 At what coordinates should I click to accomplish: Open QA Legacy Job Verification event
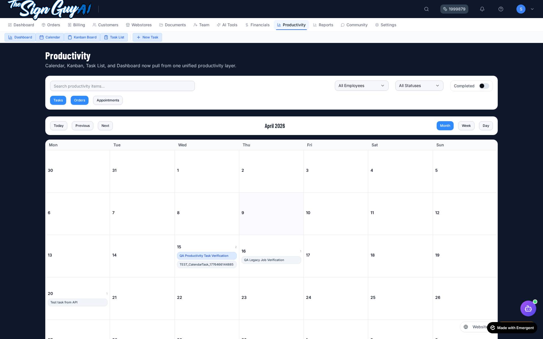(x=271, y=260)
